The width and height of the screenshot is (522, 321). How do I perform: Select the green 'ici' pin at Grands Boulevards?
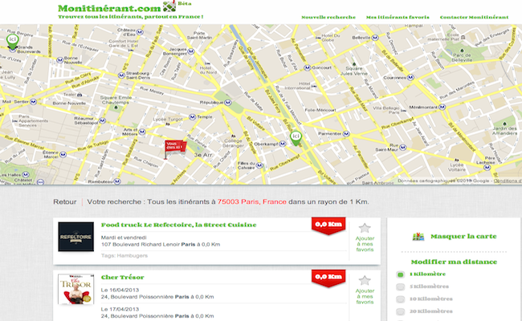[x=12, y=42]
